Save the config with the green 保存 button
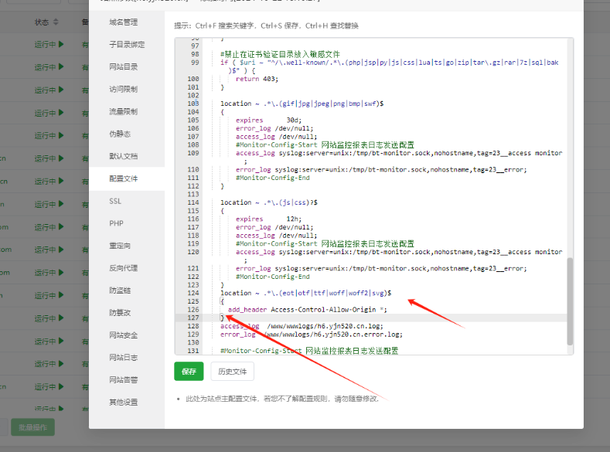 tap(189, 371)
